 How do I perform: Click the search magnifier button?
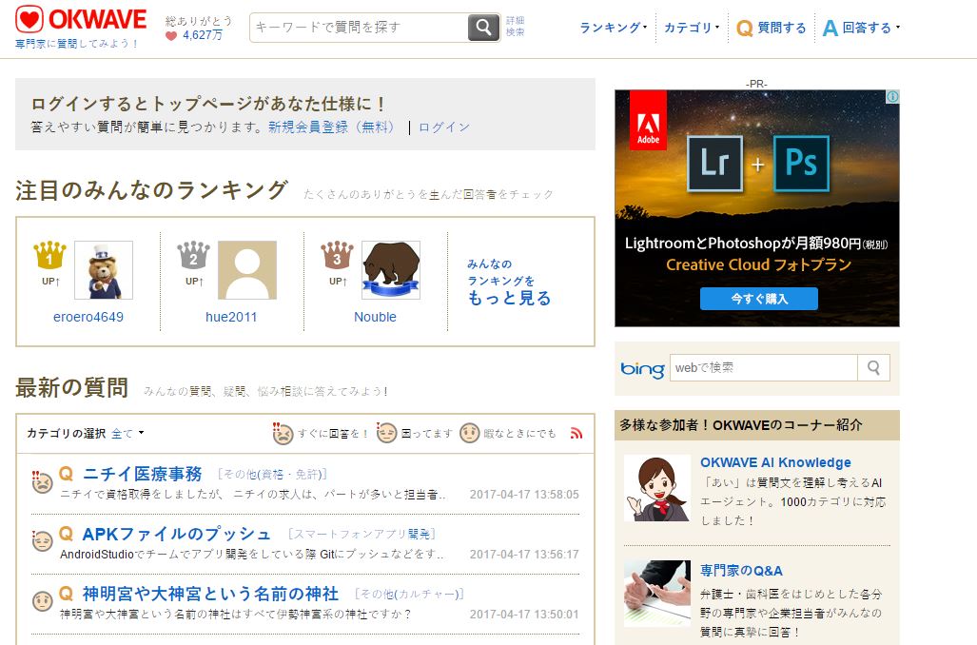(483, 28)
